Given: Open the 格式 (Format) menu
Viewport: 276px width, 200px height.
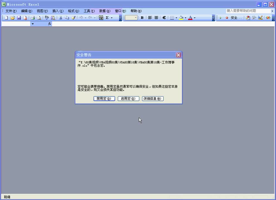Looking at the screenshot, I should pyautogui.click(x=74, y=11).
